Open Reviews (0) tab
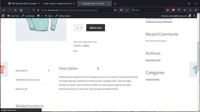 [22, 89]
